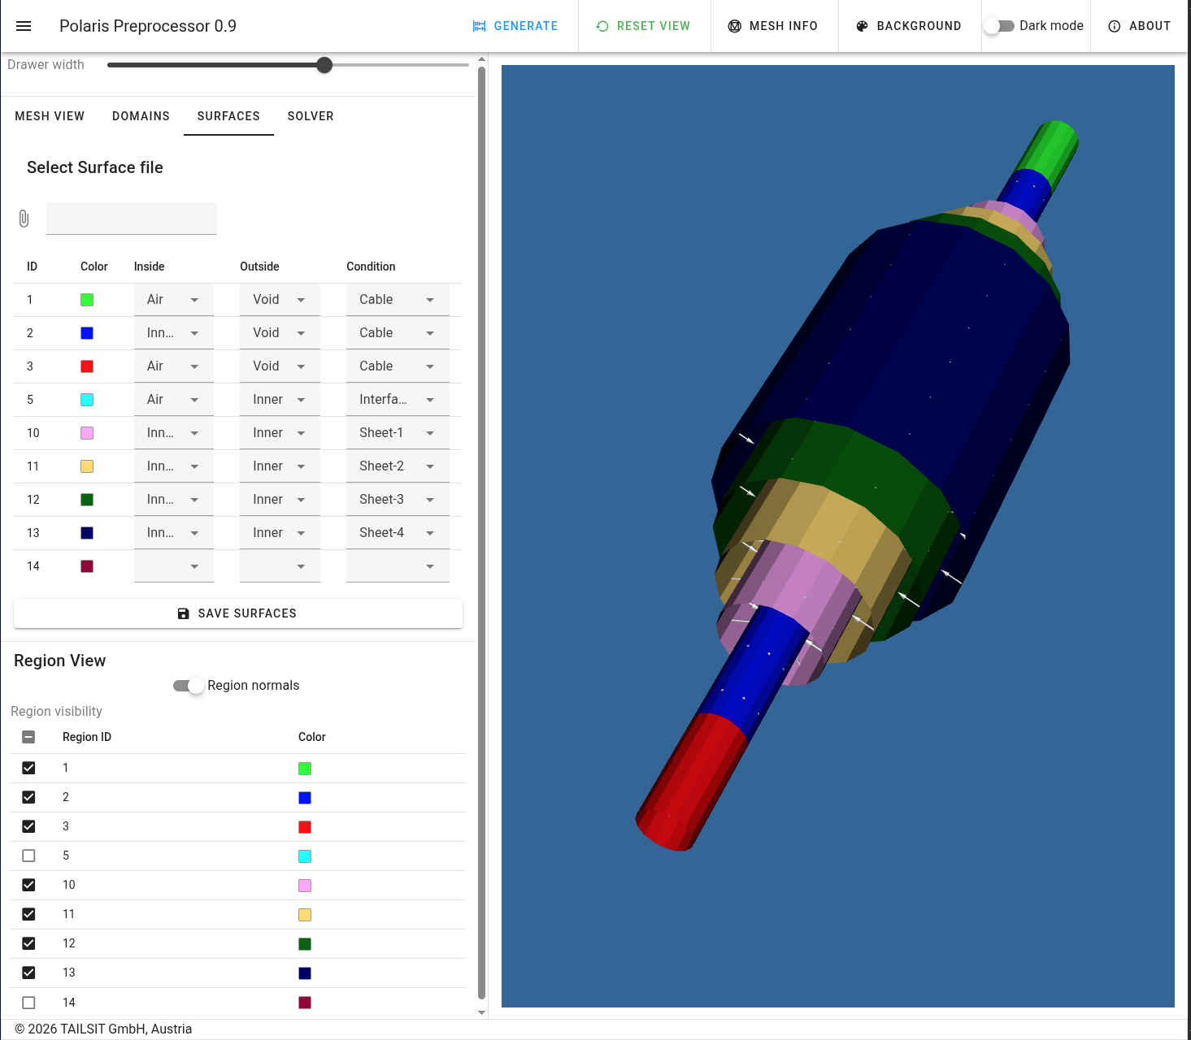Click the Mesh Info button
1191x1040 pixels.
click(x=774, y=26)
